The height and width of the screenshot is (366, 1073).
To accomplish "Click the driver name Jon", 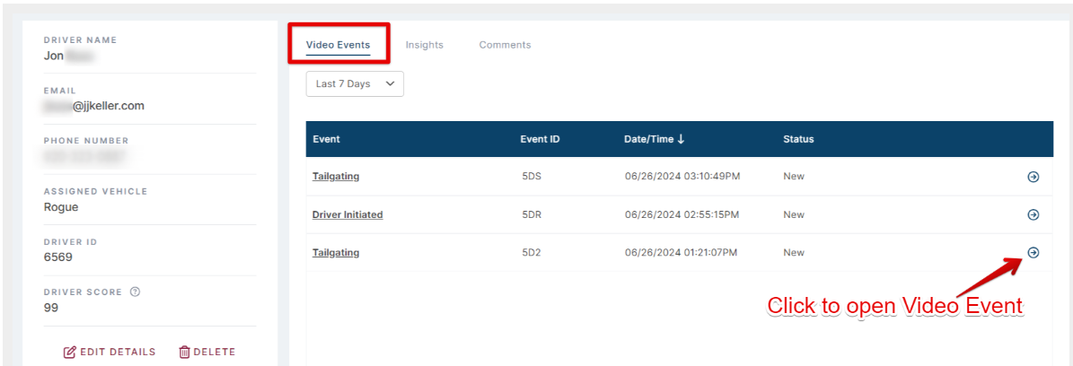I will [54, 57].
